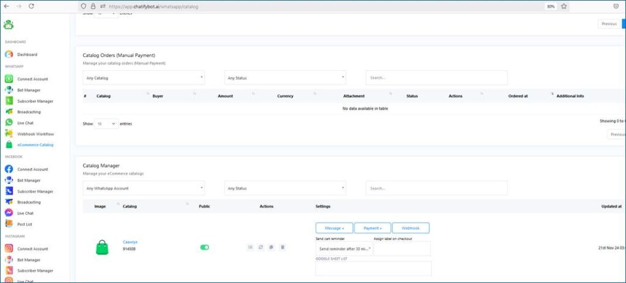Click the Chatifybot robot logo
The image size is (626, 283).
(x=9, y=25)
